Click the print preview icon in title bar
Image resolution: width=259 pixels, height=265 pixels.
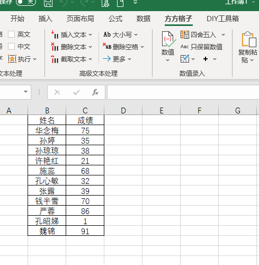point(105,3)
